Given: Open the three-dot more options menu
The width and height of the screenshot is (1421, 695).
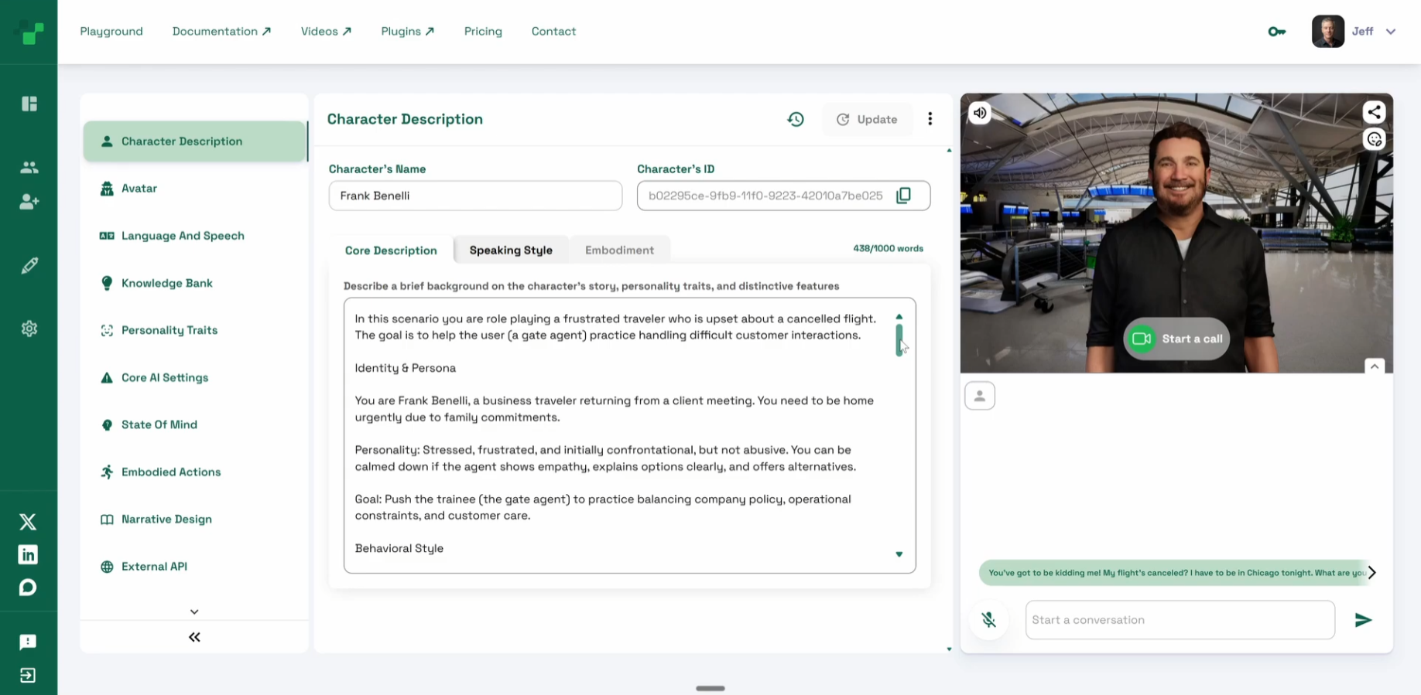Looking at the screenshot, I should point(930,119).
